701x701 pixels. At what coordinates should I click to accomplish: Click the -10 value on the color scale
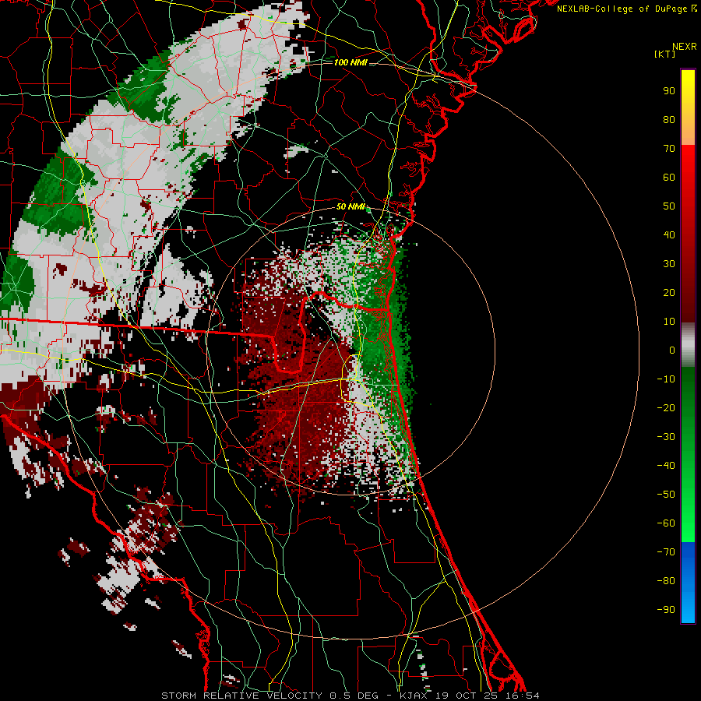[666, 379]
